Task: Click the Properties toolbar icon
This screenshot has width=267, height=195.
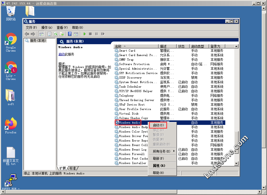Action: tap(49, 34)
